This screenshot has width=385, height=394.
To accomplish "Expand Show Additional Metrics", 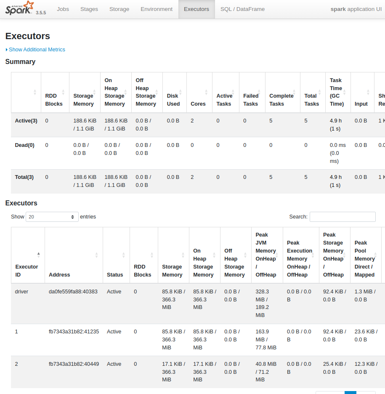I will pos(35,50).
